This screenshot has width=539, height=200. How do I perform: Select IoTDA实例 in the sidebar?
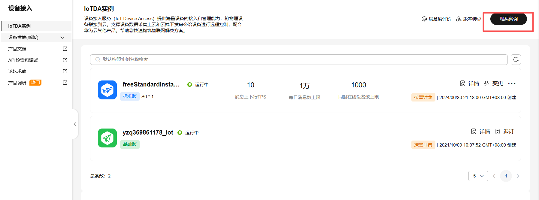(x=36, y=26)
